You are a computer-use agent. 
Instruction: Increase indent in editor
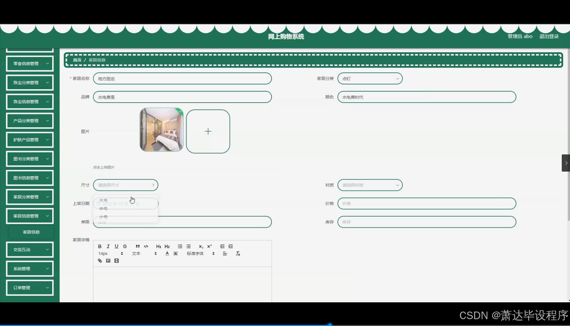pos(231,246)
